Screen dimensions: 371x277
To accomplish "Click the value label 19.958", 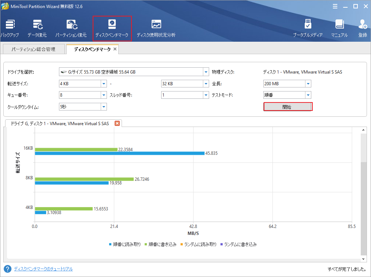I will (115, 183).
